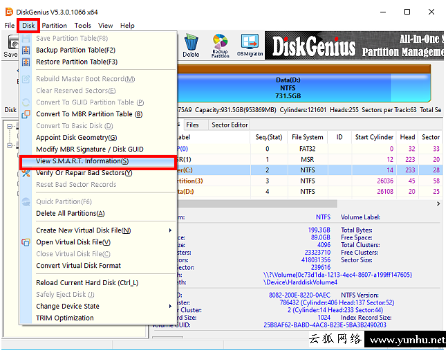This screenshot has width=448, height=355.
Task: Click the File System column header
Action: click(x=308, y=137)
